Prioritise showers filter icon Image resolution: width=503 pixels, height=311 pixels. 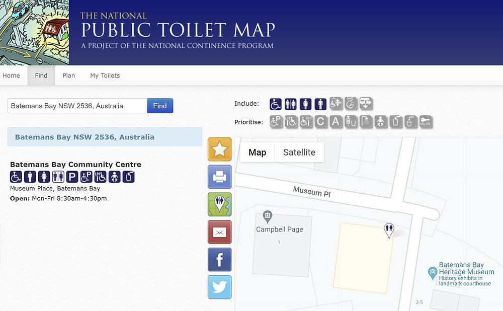(x=366, y=122)
